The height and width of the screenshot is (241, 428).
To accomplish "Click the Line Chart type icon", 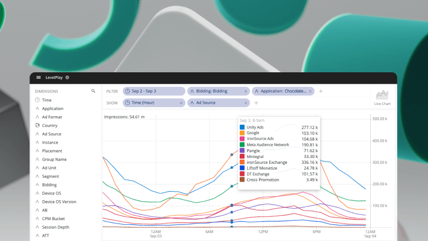I will point(383,96).
